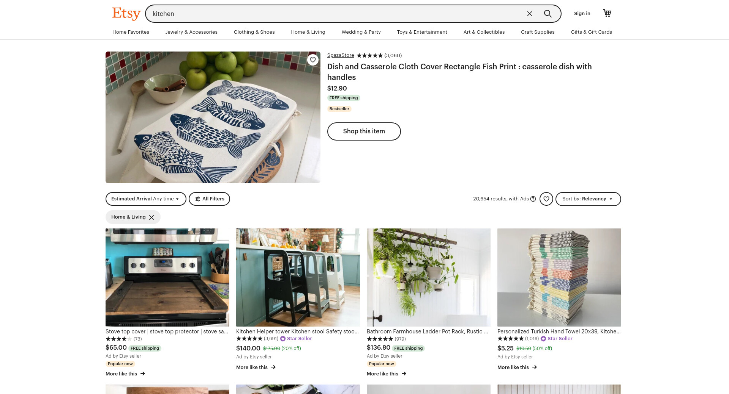
Task: Click the Etsy logo
Action: point(126,14)
